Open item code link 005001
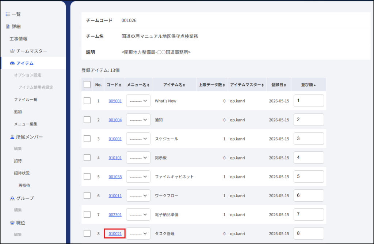 tap(115, 101)
